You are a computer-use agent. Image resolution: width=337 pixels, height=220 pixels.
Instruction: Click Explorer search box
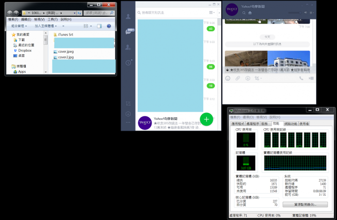99,13
